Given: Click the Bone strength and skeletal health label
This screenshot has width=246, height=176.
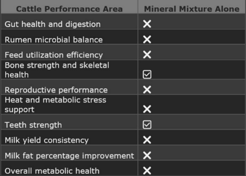Looking at the screenshot, I should click(x=57, y=70).
